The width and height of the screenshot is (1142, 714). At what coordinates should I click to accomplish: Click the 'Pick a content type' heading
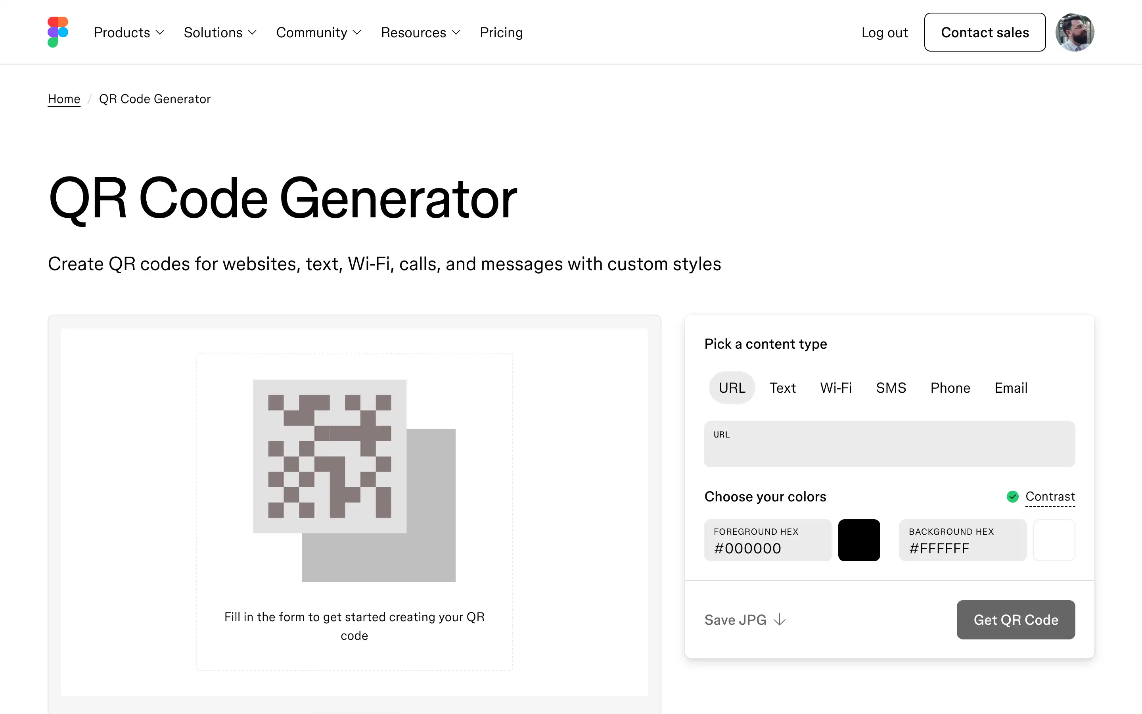(x=765, y=344)
